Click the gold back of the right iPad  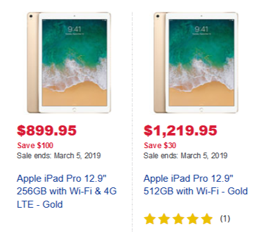pyautogui.click(x=160, y=63)
